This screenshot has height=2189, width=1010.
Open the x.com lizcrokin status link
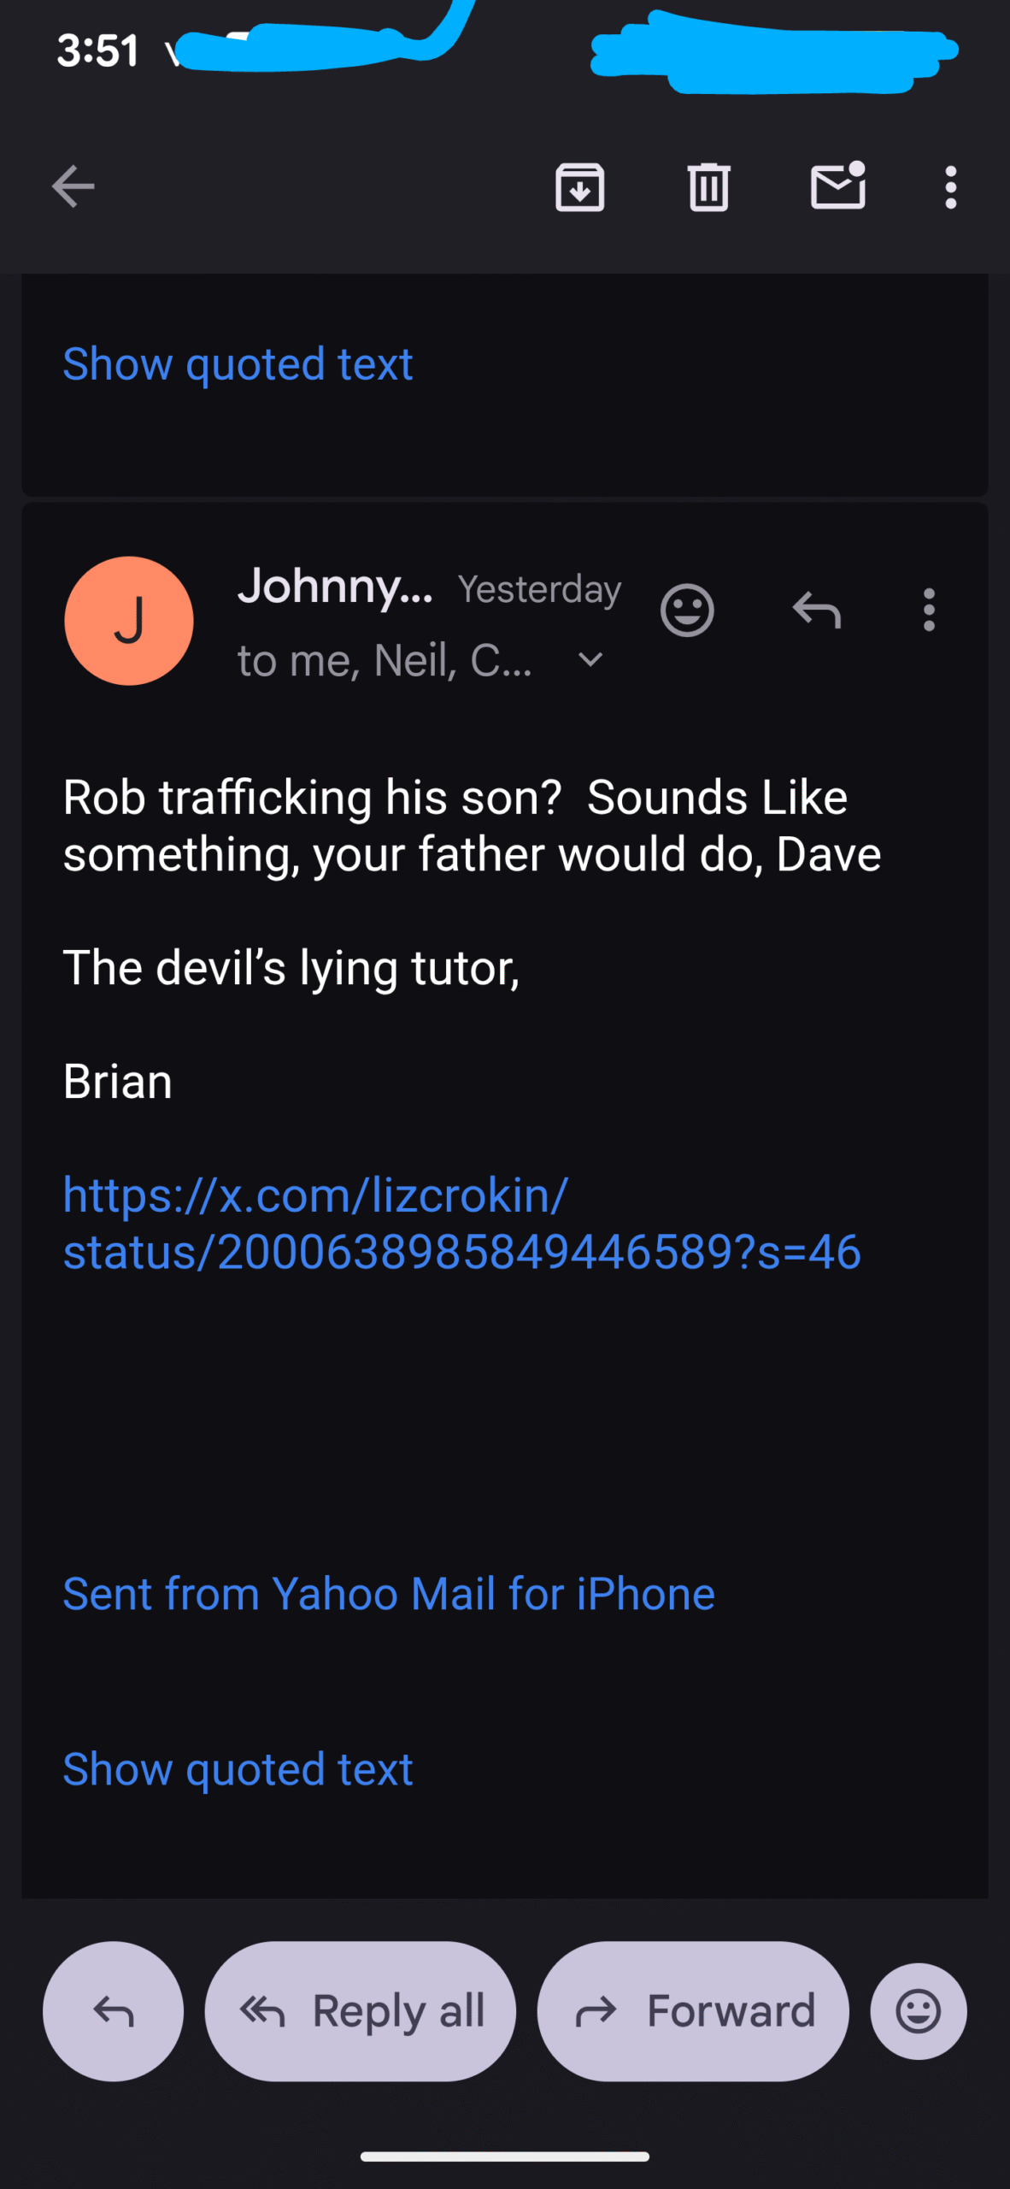[x=461, y=1224]
